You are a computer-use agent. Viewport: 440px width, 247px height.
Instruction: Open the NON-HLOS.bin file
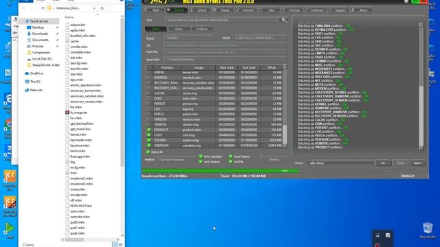[x=78, y=206]
